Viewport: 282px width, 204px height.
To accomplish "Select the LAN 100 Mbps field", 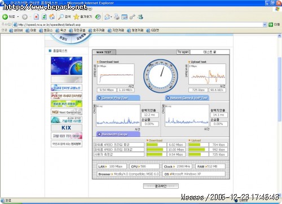I will (112, 166).
